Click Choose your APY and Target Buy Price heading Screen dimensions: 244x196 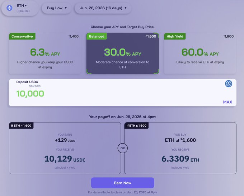pyautogui.click(x=123, y=27)
